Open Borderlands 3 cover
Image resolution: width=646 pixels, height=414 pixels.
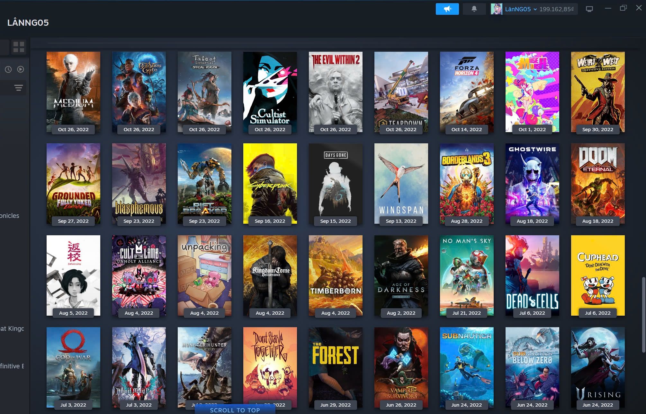pos(467,184)
